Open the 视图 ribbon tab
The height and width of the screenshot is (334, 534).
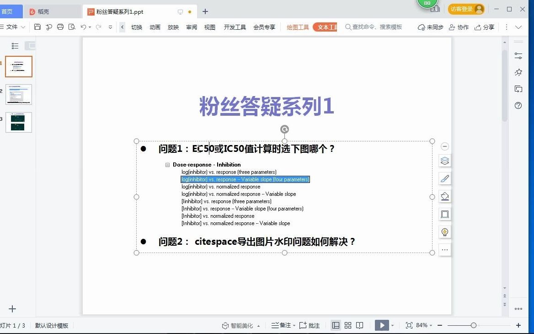pos(210,27)
